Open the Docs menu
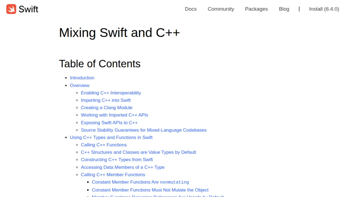Image resolution: width=351 pixels, height=197 pixels. pos(191,9)
